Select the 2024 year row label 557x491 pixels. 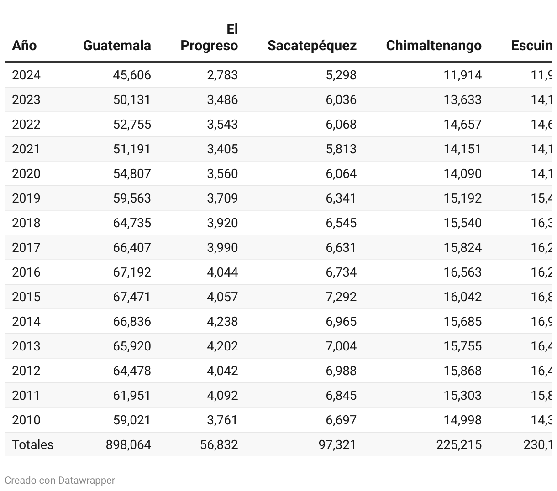point(26,75)
